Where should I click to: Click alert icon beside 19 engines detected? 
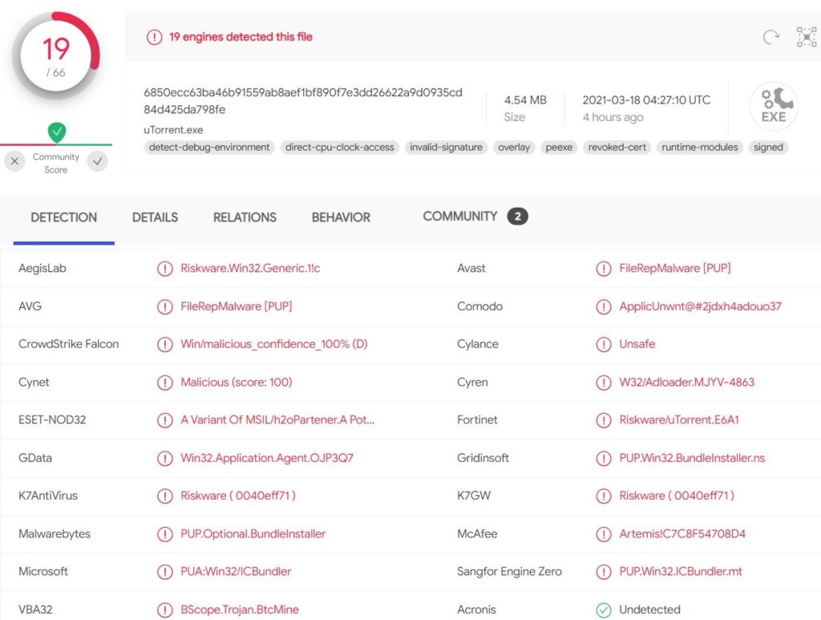click(x=155, y=37)
